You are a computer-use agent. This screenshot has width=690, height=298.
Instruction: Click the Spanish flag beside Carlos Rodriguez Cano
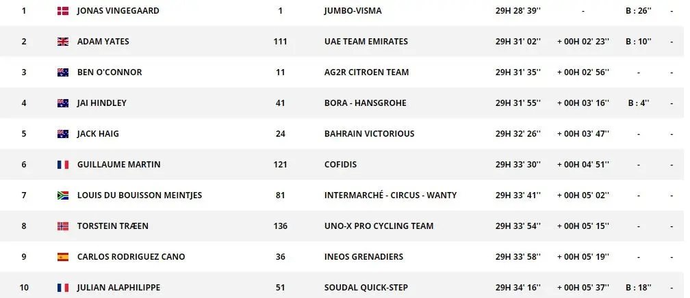pos(63,257)
